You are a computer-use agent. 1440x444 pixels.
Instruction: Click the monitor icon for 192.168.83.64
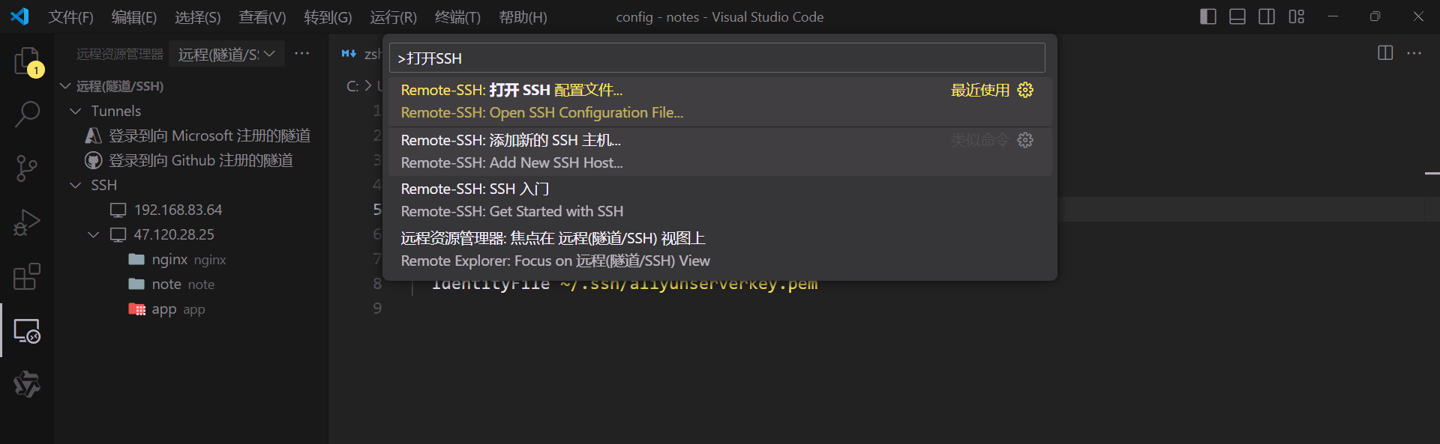(x=118, y=210)
